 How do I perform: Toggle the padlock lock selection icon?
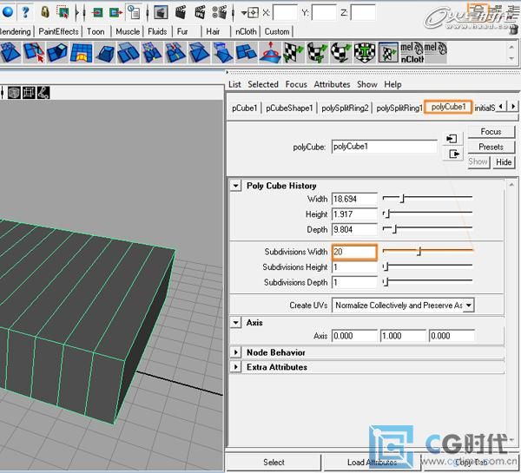pos(45,12)
